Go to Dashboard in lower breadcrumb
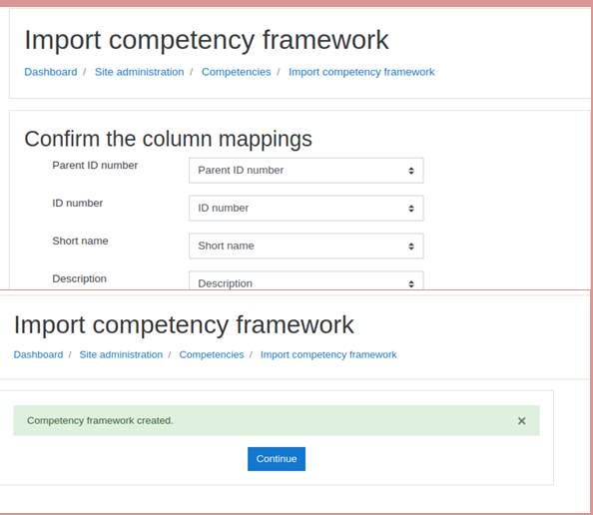The image size is (593, 515). pos(38,354)
